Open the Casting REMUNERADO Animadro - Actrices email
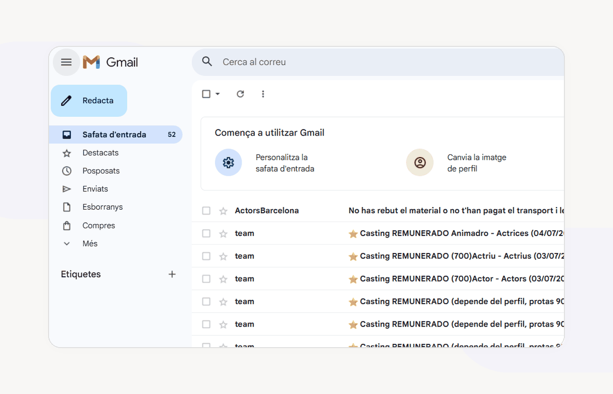Screen dimensions: 613x394 click(x=456, y=233)
